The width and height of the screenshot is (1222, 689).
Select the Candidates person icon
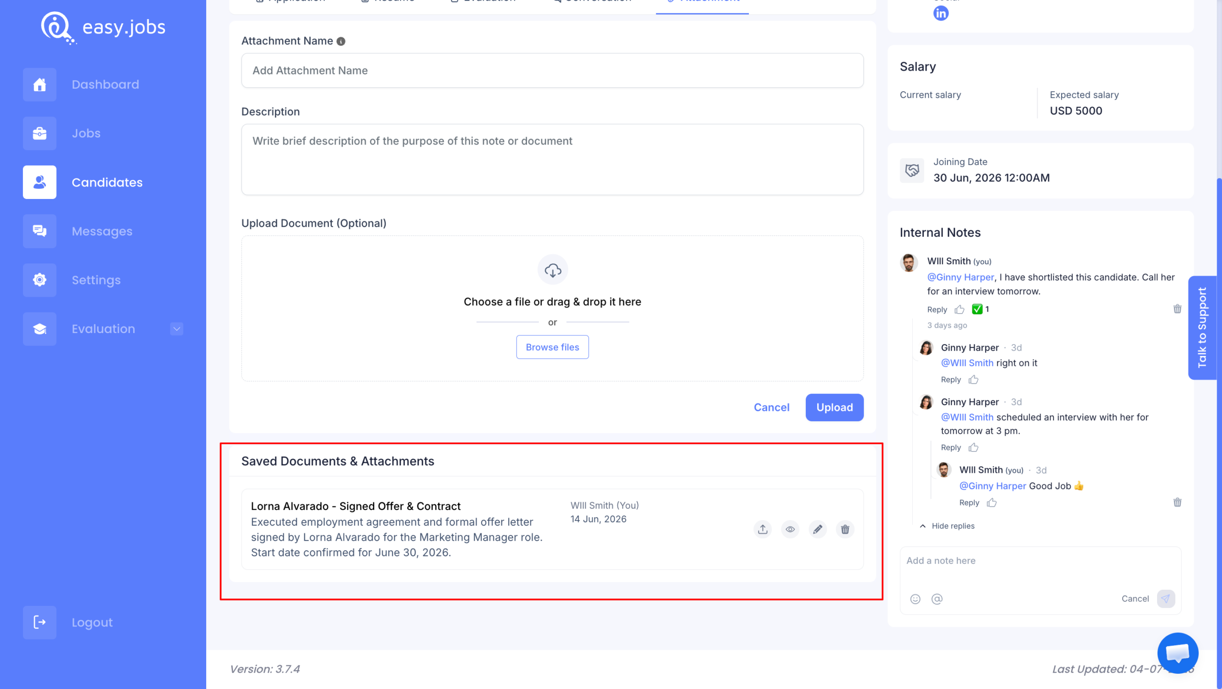click(x=40, y=182)
